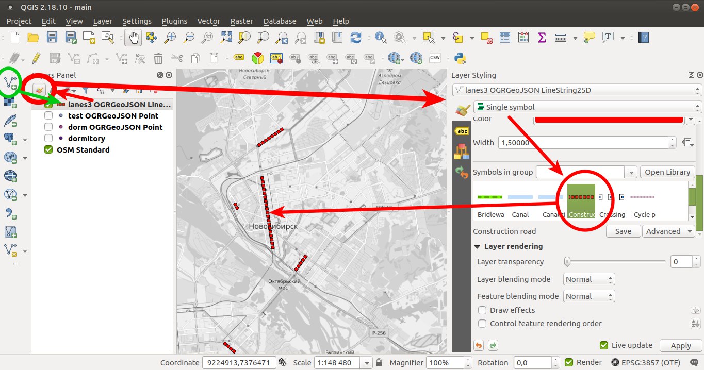Select the Zoom In magnifier tool

[170, 37]
